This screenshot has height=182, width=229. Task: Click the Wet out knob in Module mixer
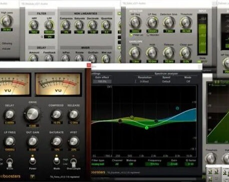[106, 58]
